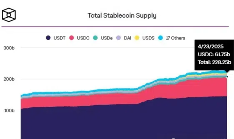This screenshot has height=139, width=234.
Task: Click the hovered data point marker
Action: click(x=227, y=77)
